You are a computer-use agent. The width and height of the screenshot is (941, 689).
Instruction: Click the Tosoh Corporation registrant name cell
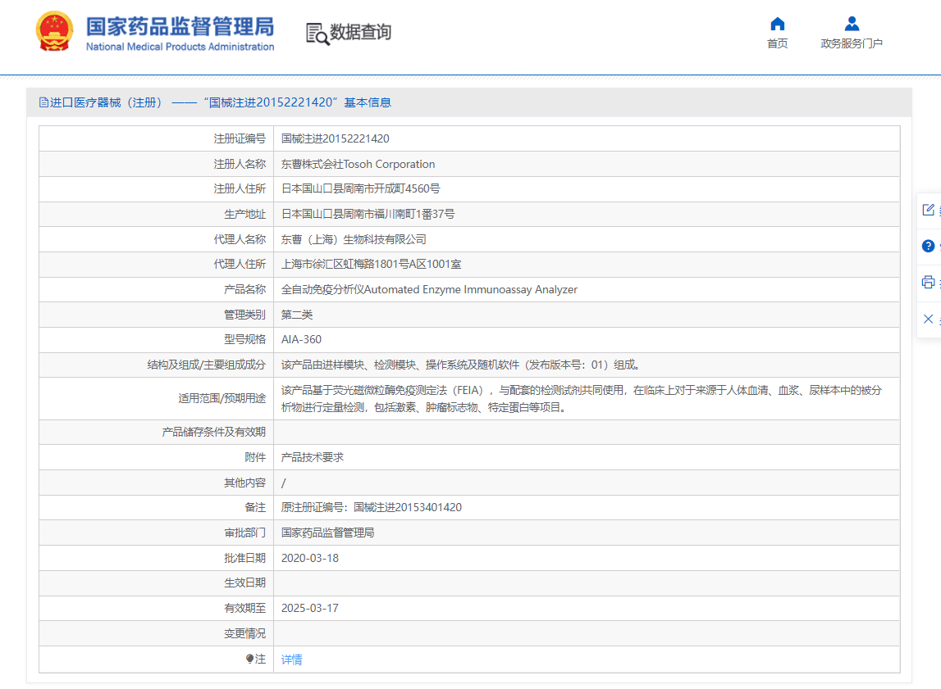pyautogui.click(x=359, y=163)
